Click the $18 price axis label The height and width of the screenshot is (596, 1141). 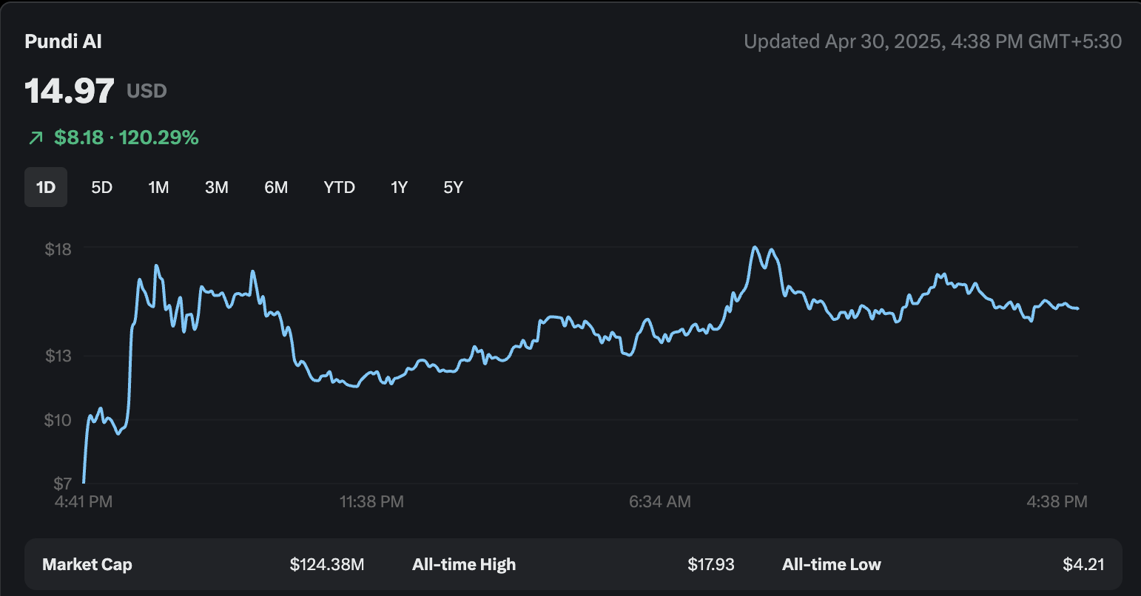[x=58, y=249]
